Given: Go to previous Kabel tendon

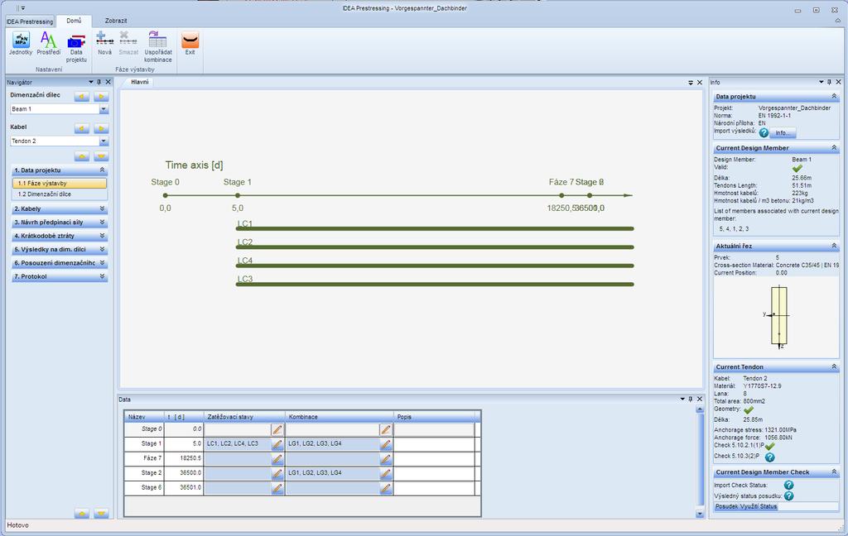Looking at the screenshot, I should pos(82,128).
